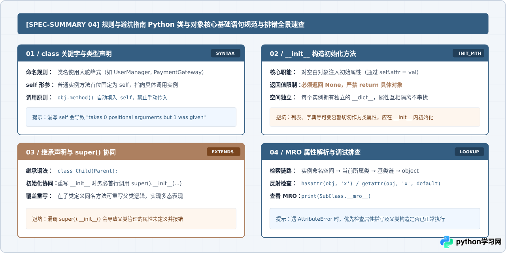Click the Python logo icon
506x253 pixels.
pyautogui.click(x=447, y=242)
